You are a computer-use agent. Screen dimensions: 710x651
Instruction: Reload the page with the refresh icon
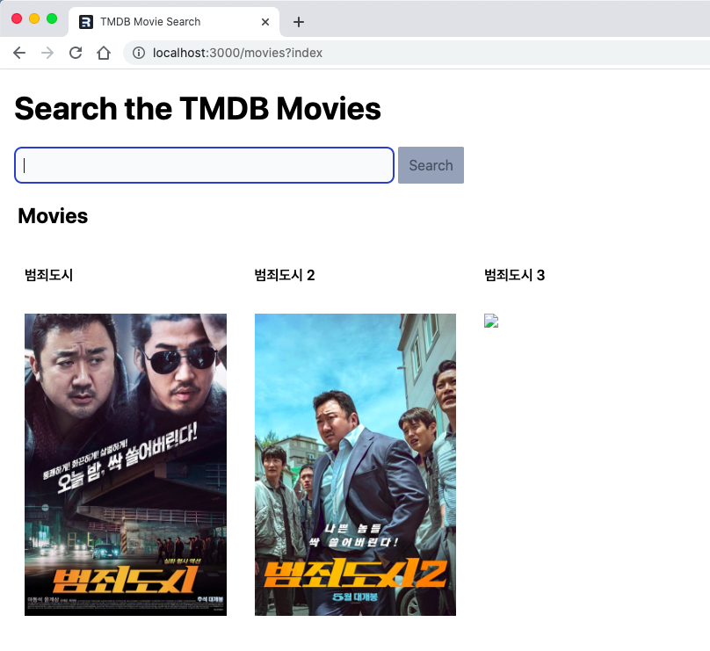click(x=76, y=53)
